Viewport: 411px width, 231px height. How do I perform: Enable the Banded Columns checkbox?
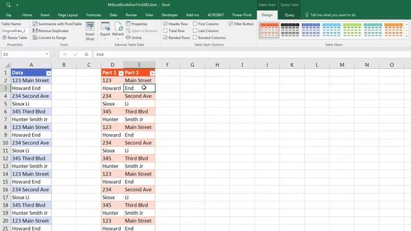click(x=195, y=38)
